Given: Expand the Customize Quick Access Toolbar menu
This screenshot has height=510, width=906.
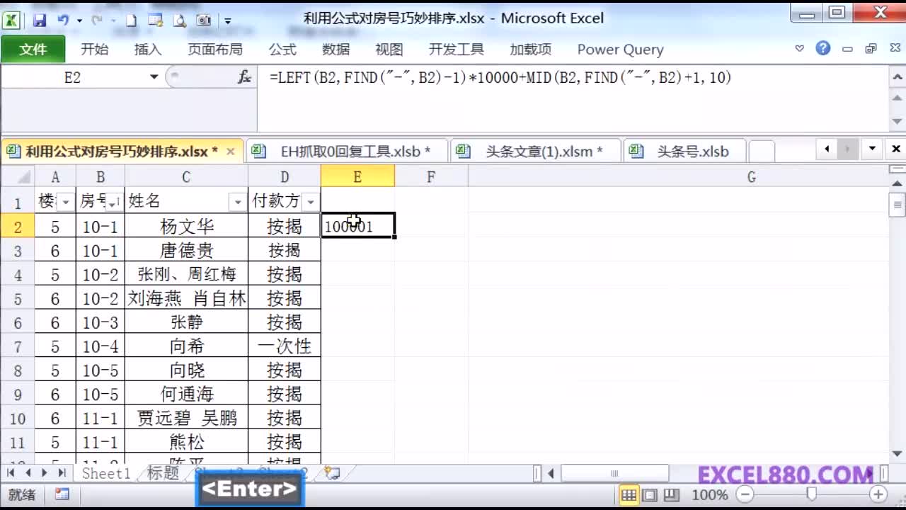Looking at the screenshot, I should pyautogui.click(x=228, y=21).
